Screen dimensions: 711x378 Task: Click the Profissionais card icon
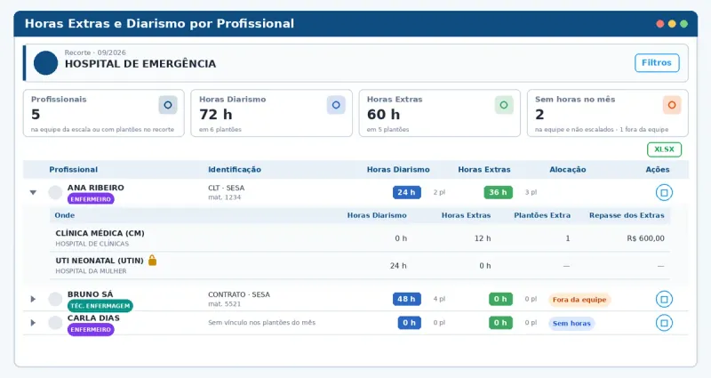[168, 105]
